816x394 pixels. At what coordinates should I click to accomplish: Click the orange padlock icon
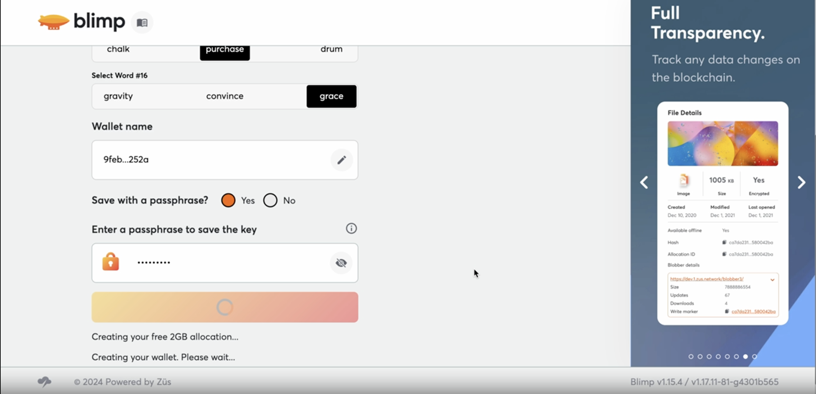coord(111,262)
